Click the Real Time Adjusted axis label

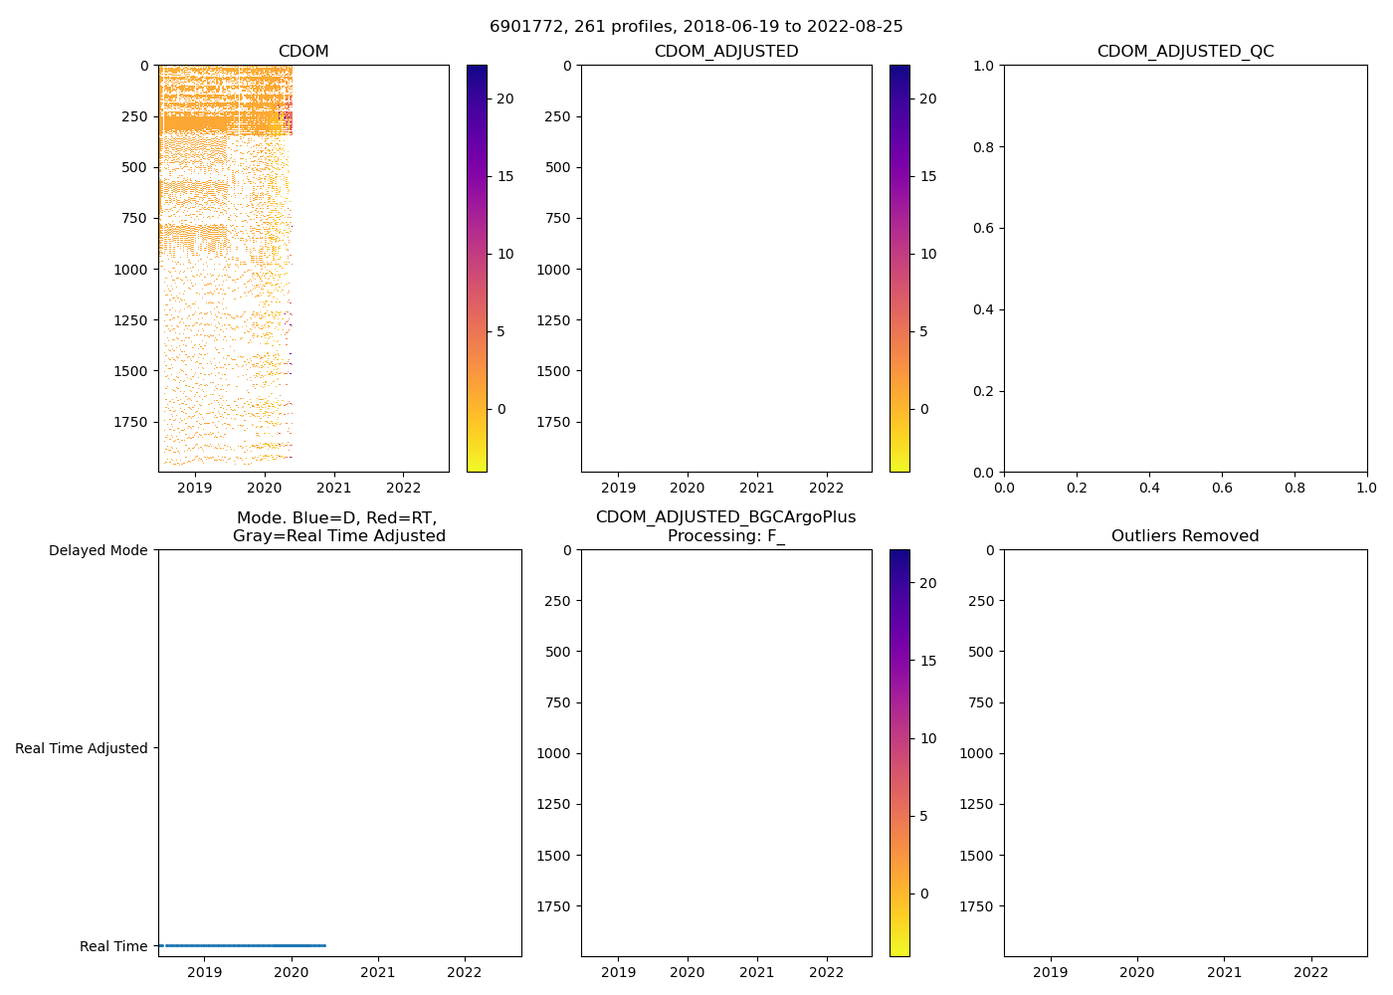[x=81, y=748]
